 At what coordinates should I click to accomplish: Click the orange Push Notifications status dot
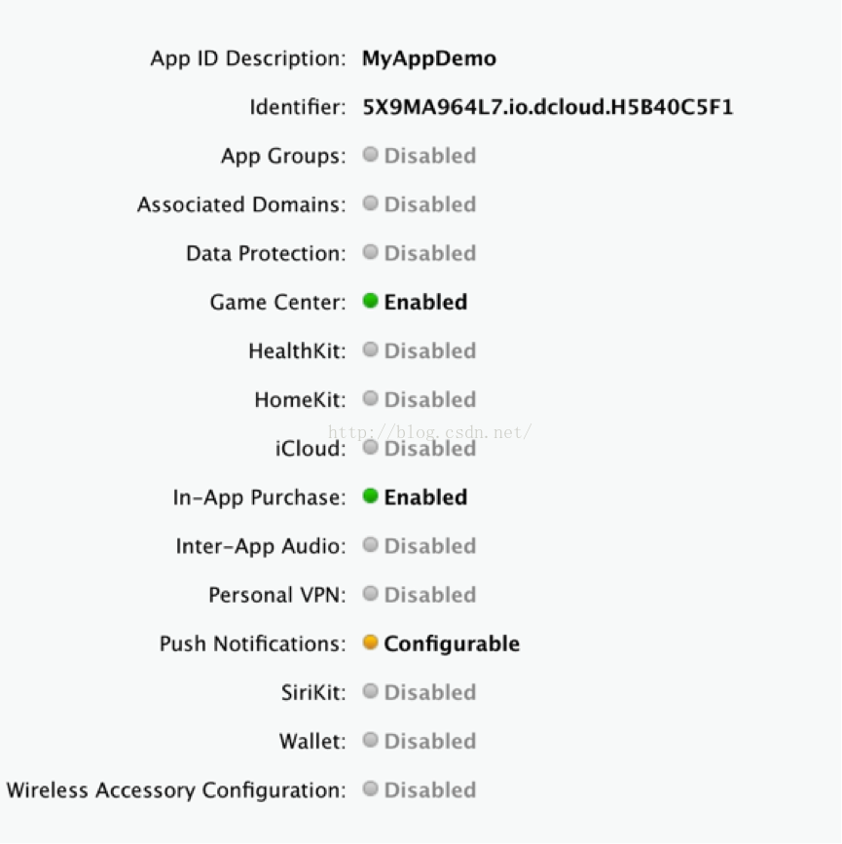(371, 642)
